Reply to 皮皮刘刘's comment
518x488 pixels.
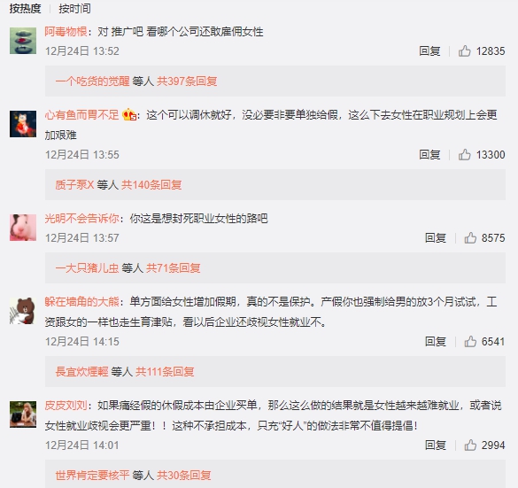click(436, 445)
